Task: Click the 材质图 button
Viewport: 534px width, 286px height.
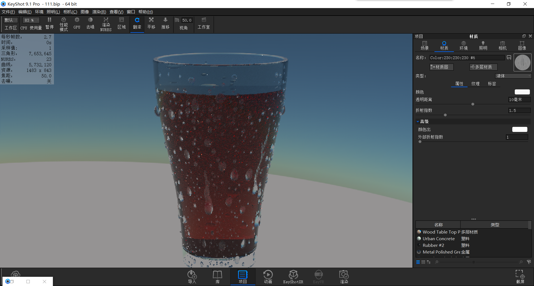Action: [x=441, y=67]
